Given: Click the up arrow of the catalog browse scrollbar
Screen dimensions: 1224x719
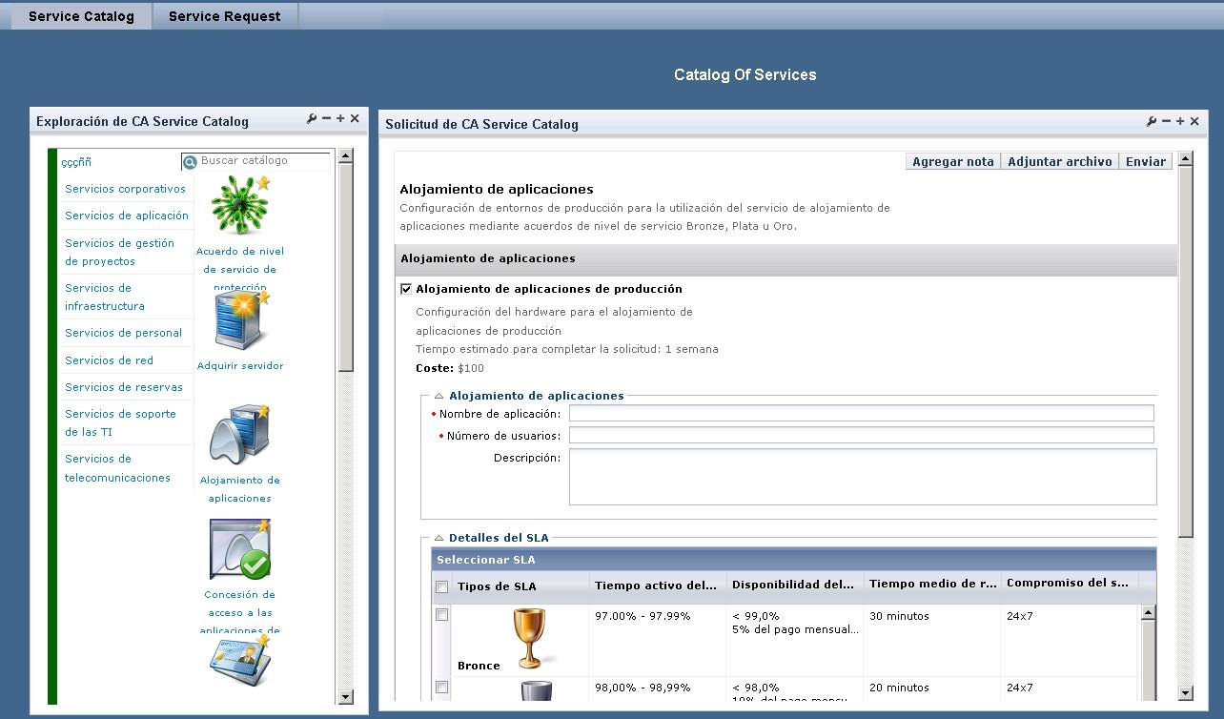Looking at the screenshot, I should pyautogui.click(x=346, y=155).
